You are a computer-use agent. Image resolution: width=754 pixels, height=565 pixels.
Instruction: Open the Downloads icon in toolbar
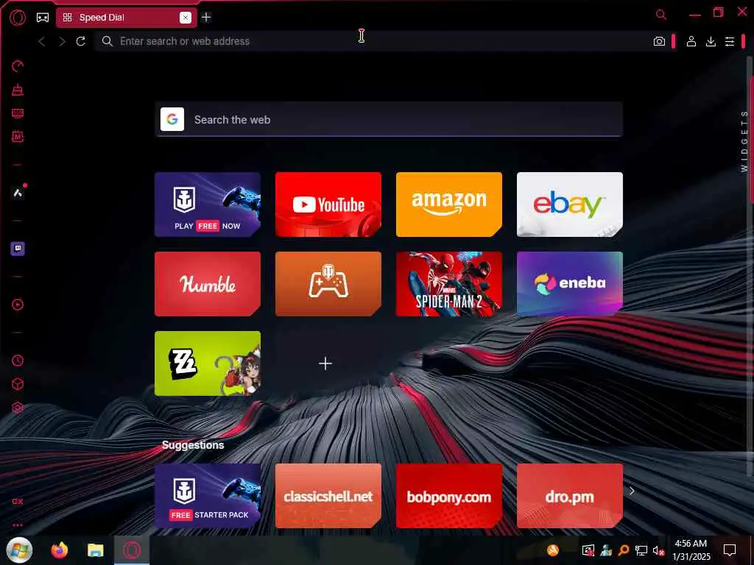[711, 41]
